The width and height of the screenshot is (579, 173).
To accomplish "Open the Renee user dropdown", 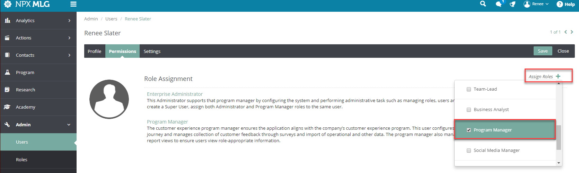I will point(537,4).
